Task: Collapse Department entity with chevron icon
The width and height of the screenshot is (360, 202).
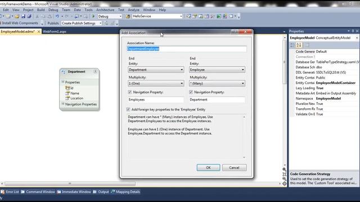Action: (95, 72)
